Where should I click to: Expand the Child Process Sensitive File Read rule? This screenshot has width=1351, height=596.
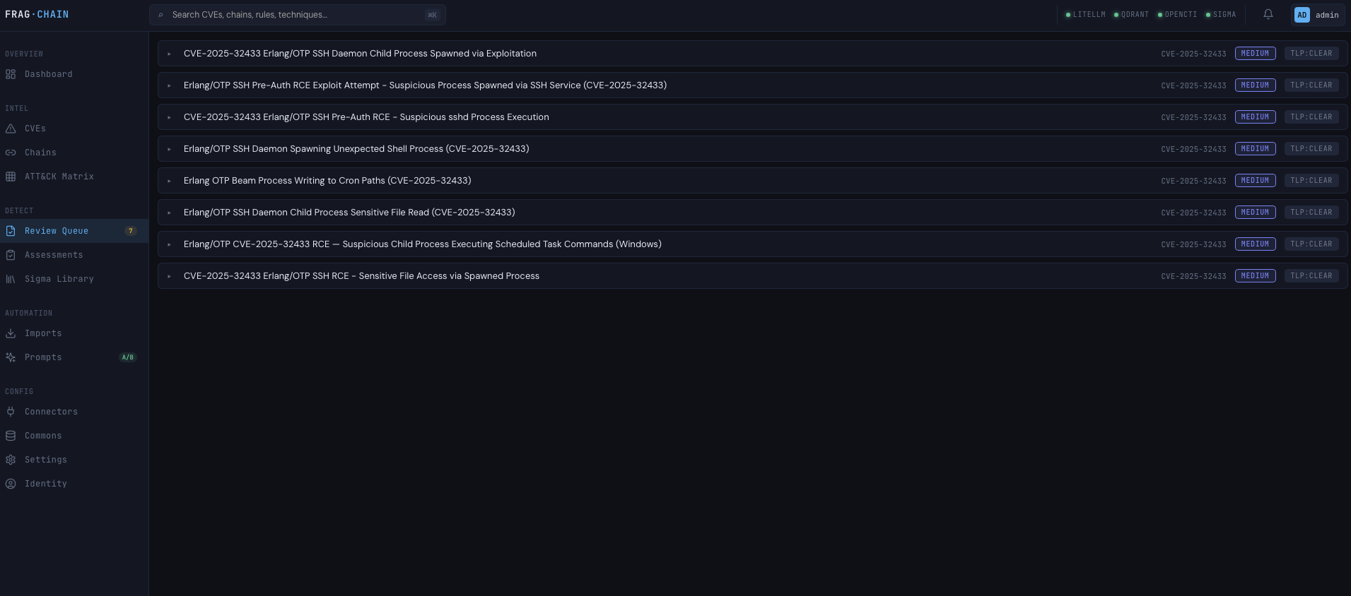point(170,213)
